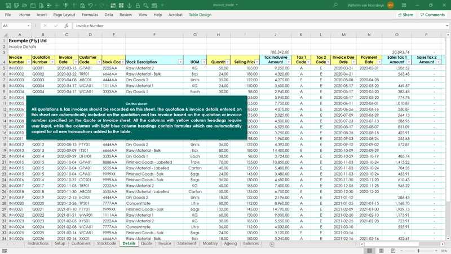Click the vertical scrollbar down arrow

[x=448, y=238]
